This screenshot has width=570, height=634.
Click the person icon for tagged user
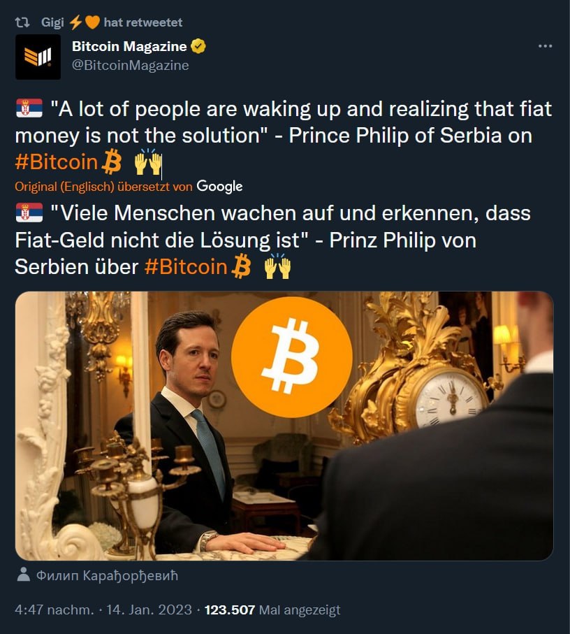[x=24, y=574]
